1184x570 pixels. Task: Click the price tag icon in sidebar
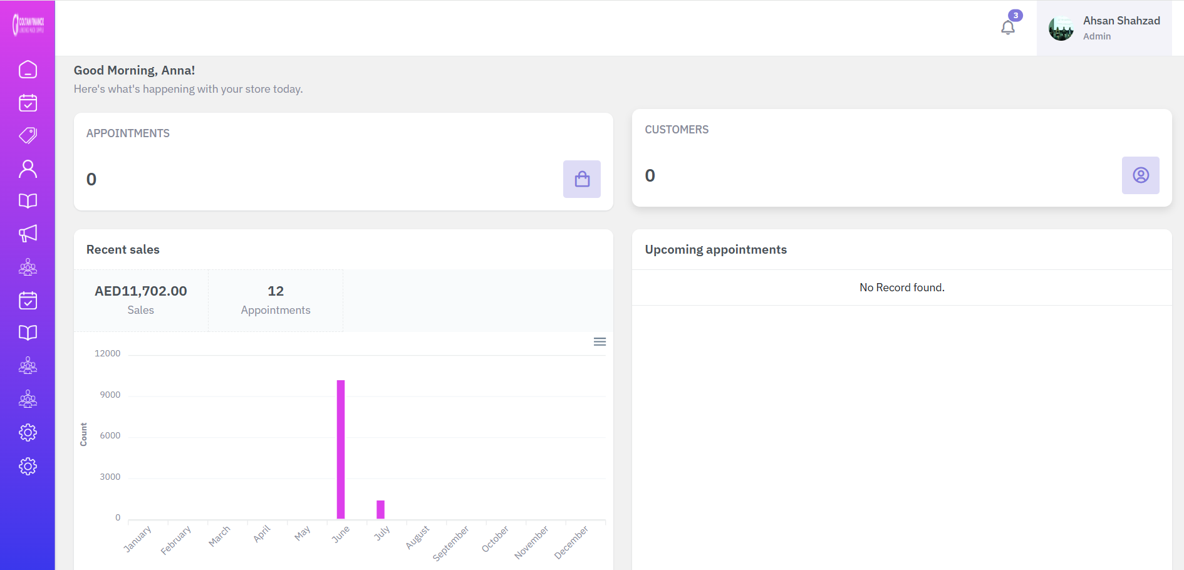click(x=28, y=135)
